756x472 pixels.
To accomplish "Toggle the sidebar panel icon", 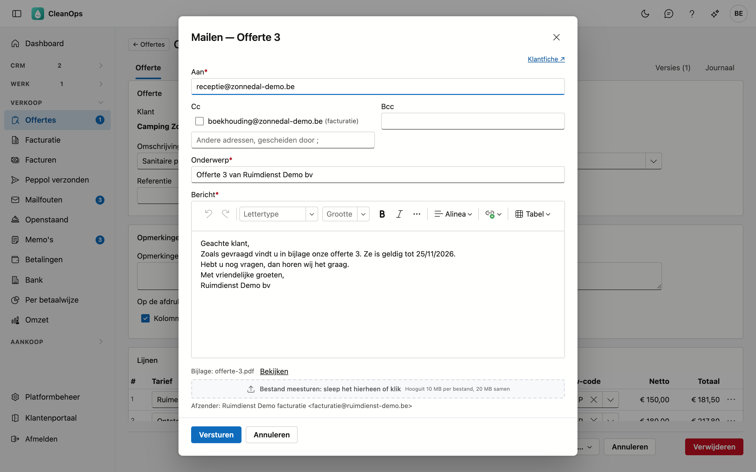I will [17, 13].
